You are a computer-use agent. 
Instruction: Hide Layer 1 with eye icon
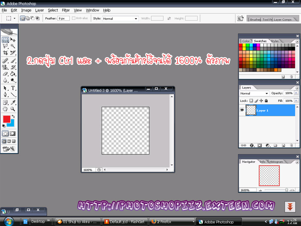242,110
